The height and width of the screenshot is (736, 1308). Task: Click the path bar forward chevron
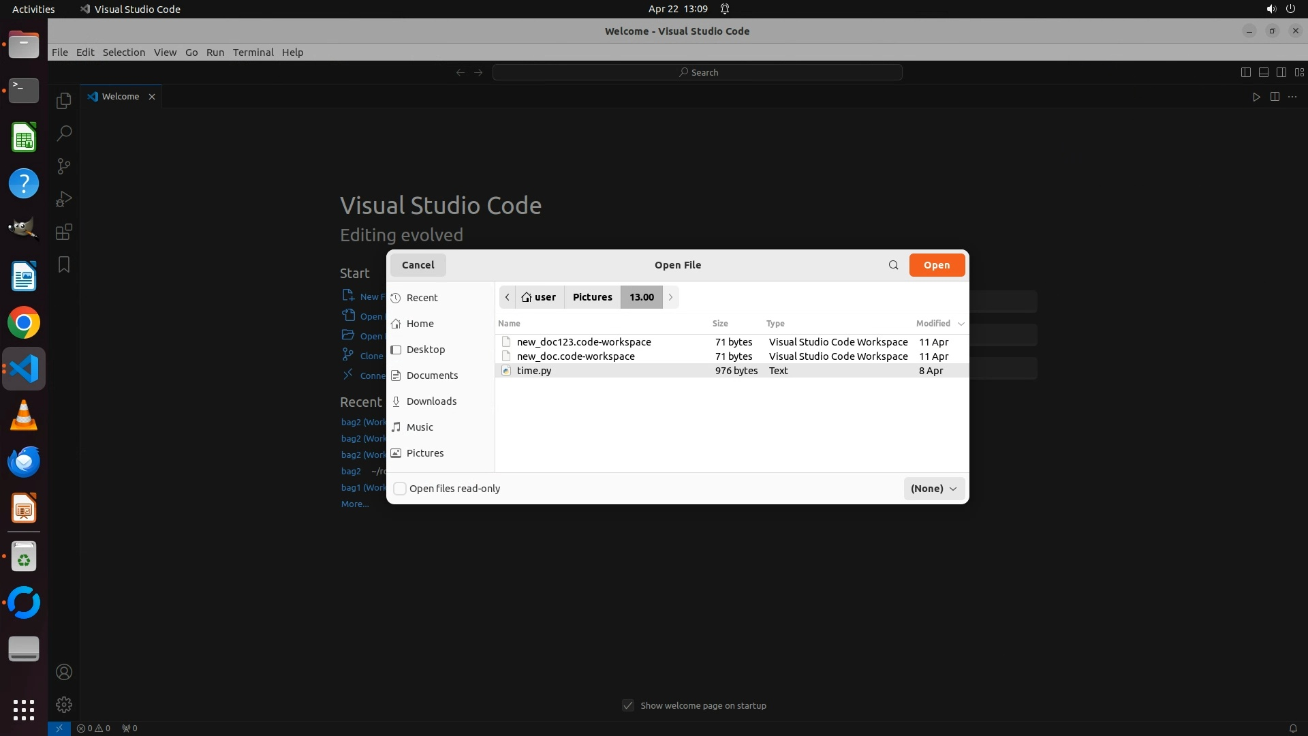[670, 297]
